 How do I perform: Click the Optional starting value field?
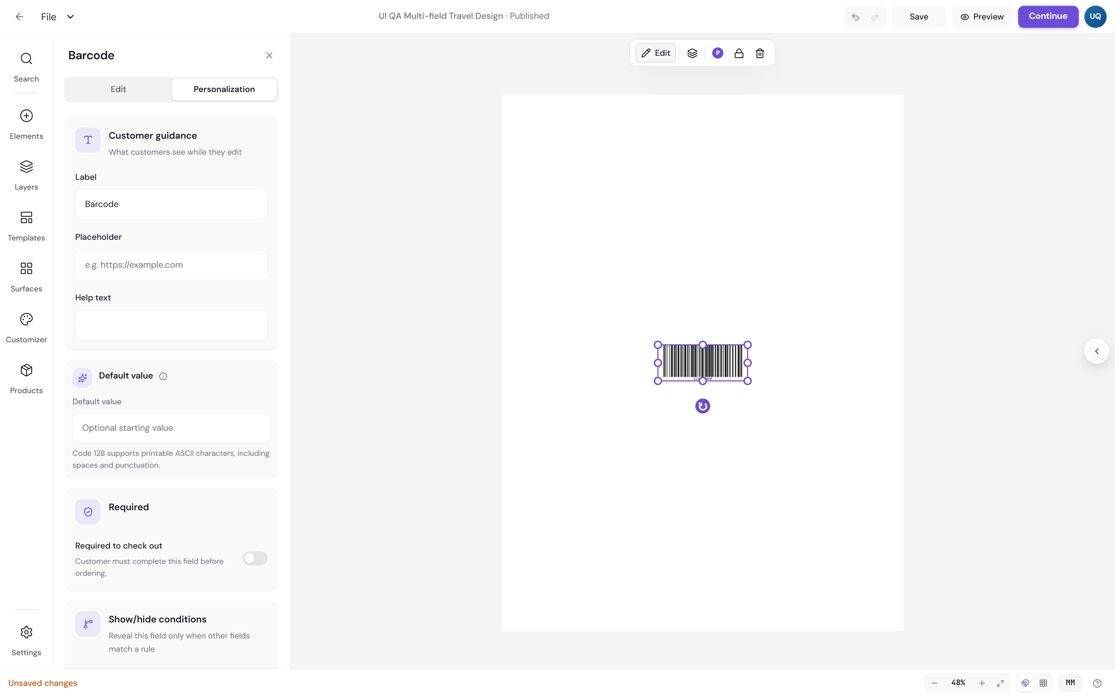171,428
